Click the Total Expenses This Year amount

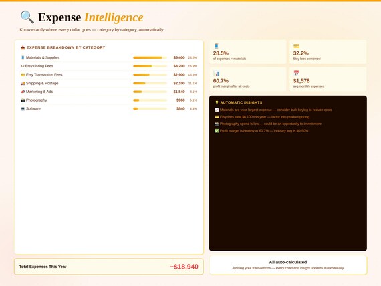tap(184, 267)
